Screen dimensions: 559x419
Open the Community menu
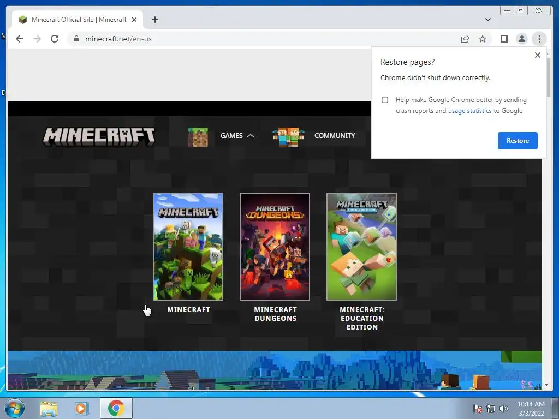pyautogui.click(x=335, y=136)
